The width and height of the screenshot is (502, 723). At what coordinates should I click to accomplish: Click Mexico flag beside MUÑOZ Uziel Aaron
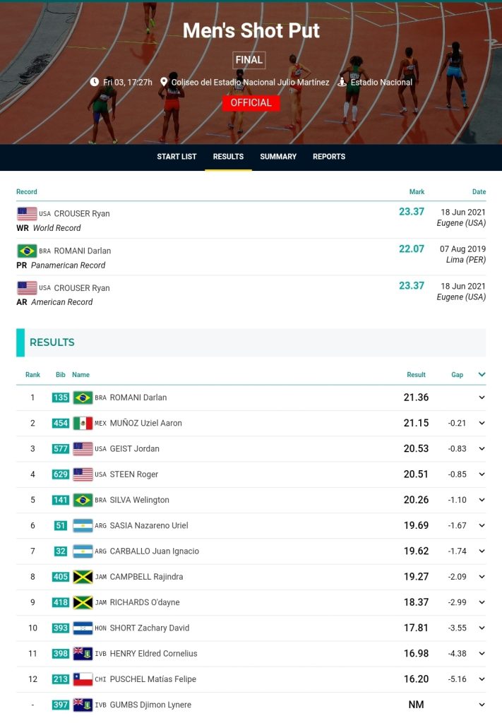[83, 424]
